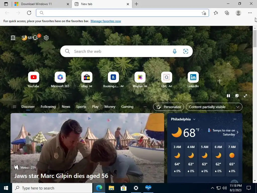Open the PC Health Check taskbar icon

(x=148, y=188)
